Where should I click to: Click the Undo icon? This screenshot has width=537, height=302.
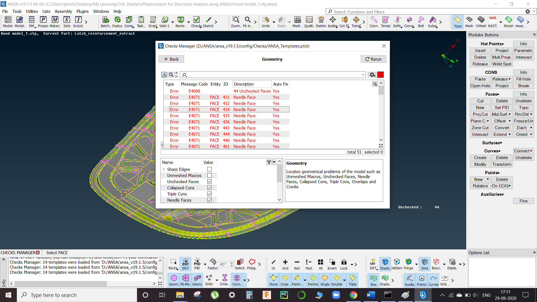265,20
